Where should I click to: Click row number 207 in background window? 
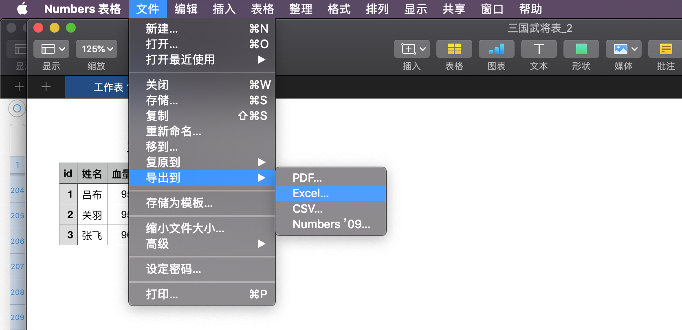(x=18, y=266)
